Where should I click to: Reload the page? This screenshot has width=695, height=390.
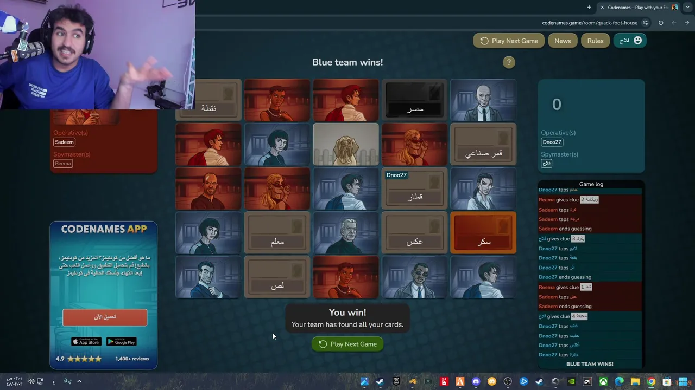661,23
